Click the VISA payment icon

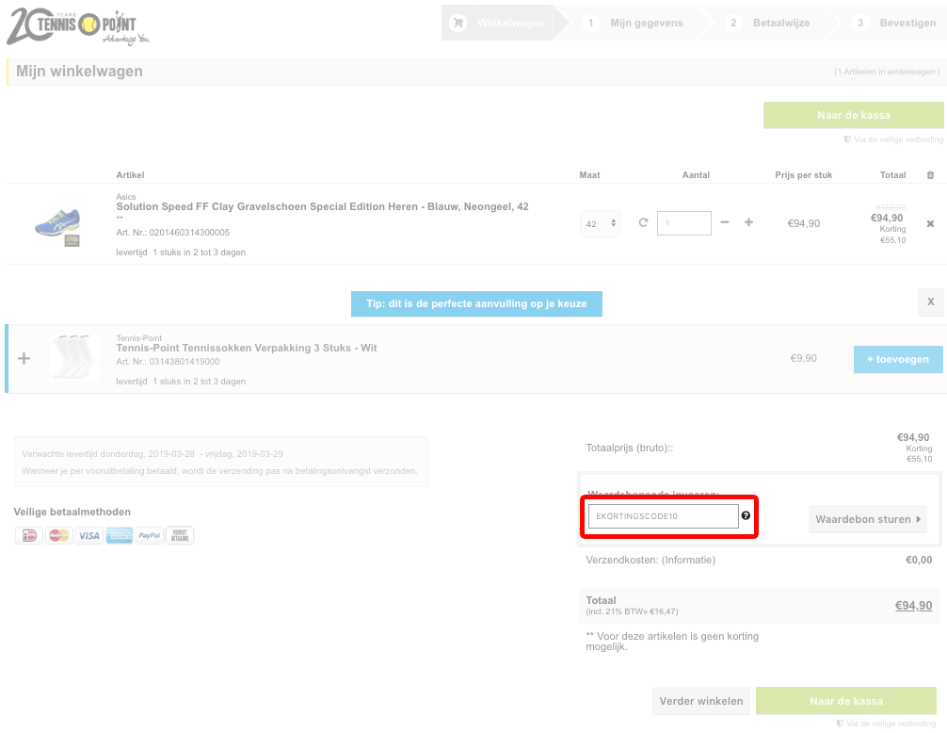tap(89, 535)
